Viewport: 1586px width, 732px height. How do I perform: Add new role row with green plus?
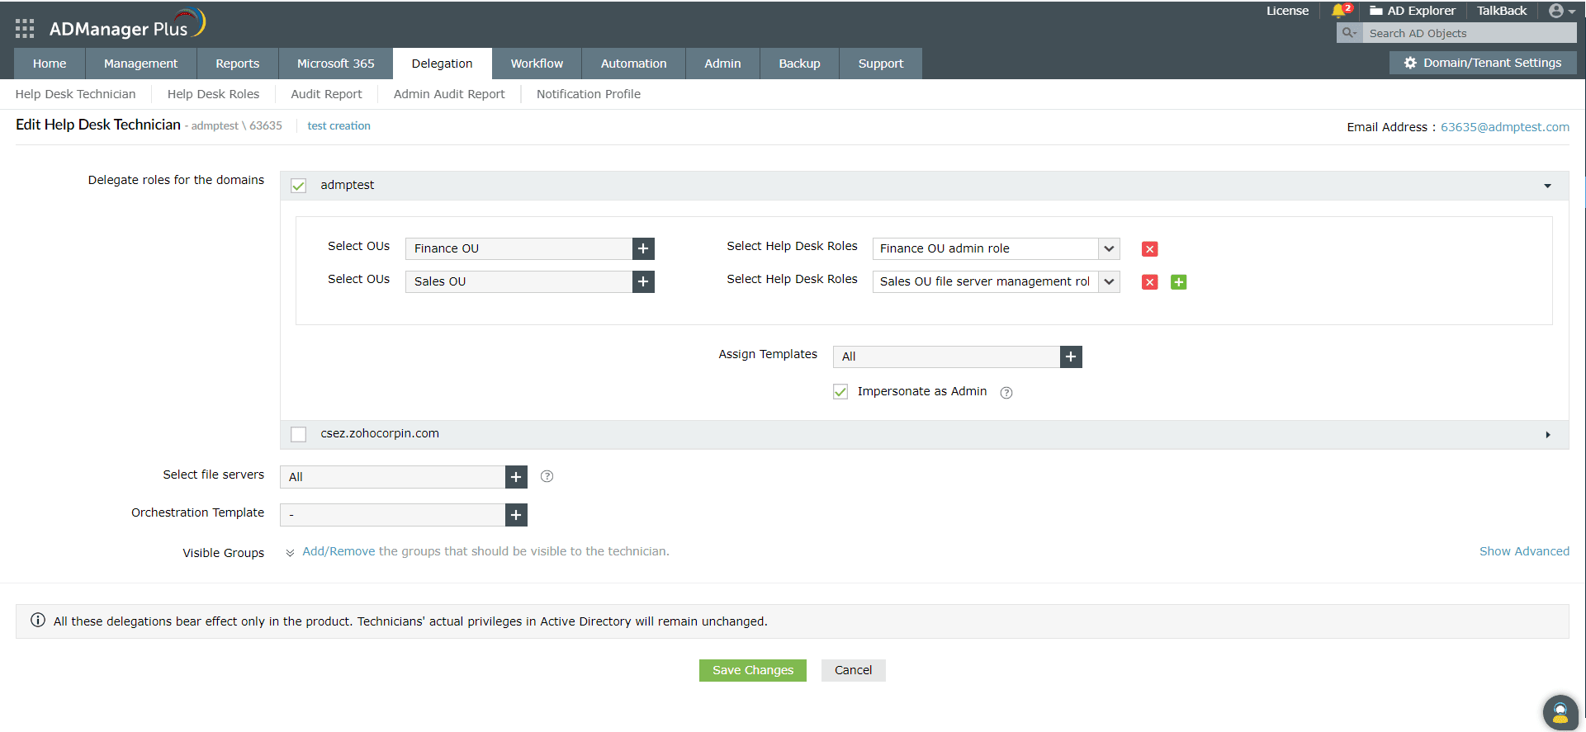tap(1178, 282)
